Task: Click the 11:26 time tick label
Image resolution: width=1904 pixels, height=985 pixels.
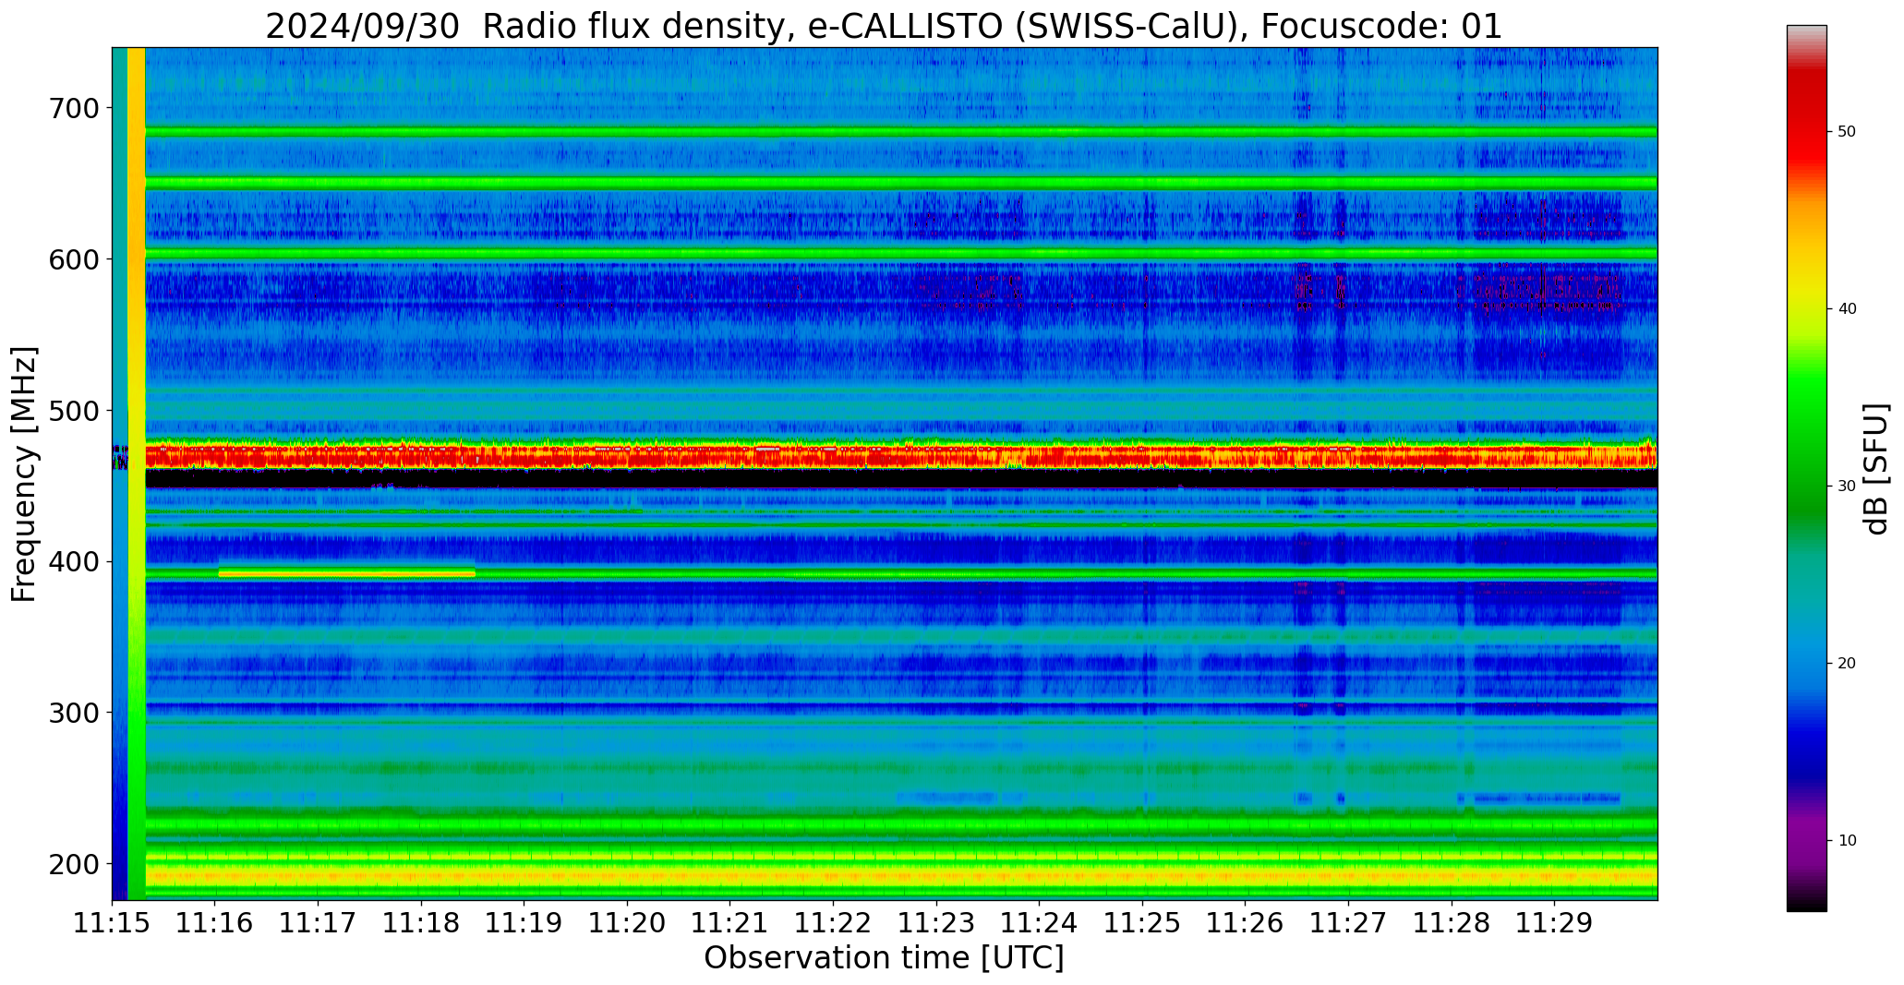Action: click(x=1246, y=923)
